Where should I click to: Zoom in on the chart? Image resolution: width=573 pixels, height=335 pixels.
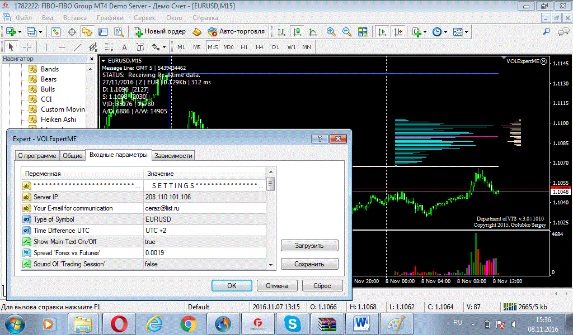331,32
